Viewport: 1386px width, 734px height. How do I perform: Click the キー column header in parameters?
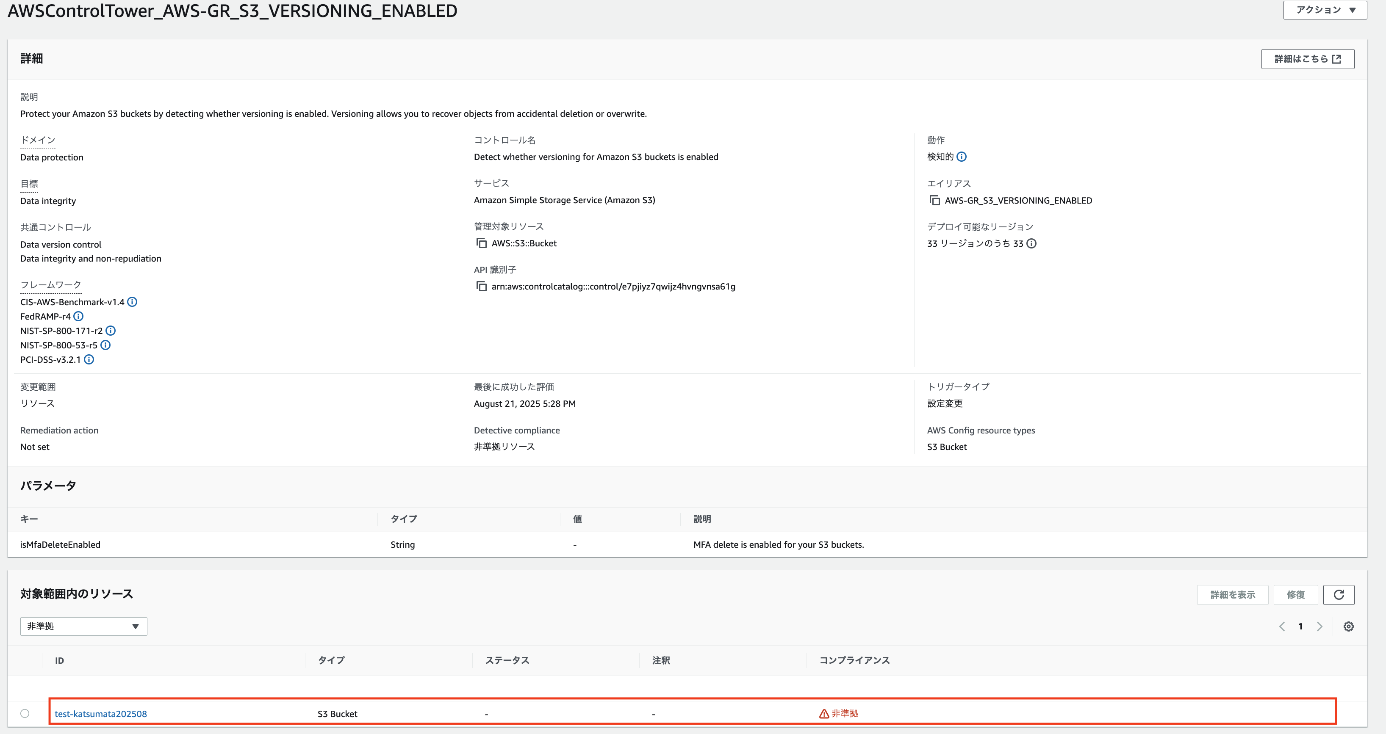tap(29, 519)
